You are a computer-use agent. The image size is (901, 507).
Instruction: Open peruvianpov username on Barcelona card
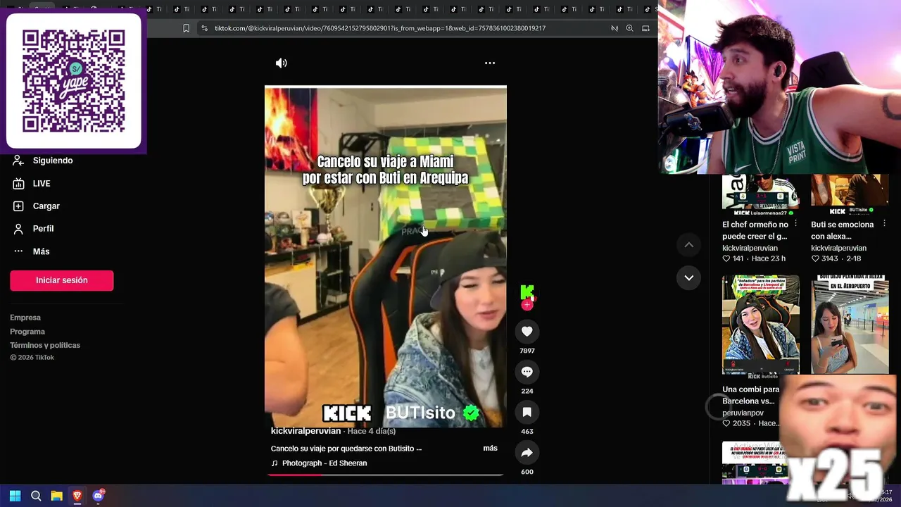pyautogui.click(x=743, y=413)
